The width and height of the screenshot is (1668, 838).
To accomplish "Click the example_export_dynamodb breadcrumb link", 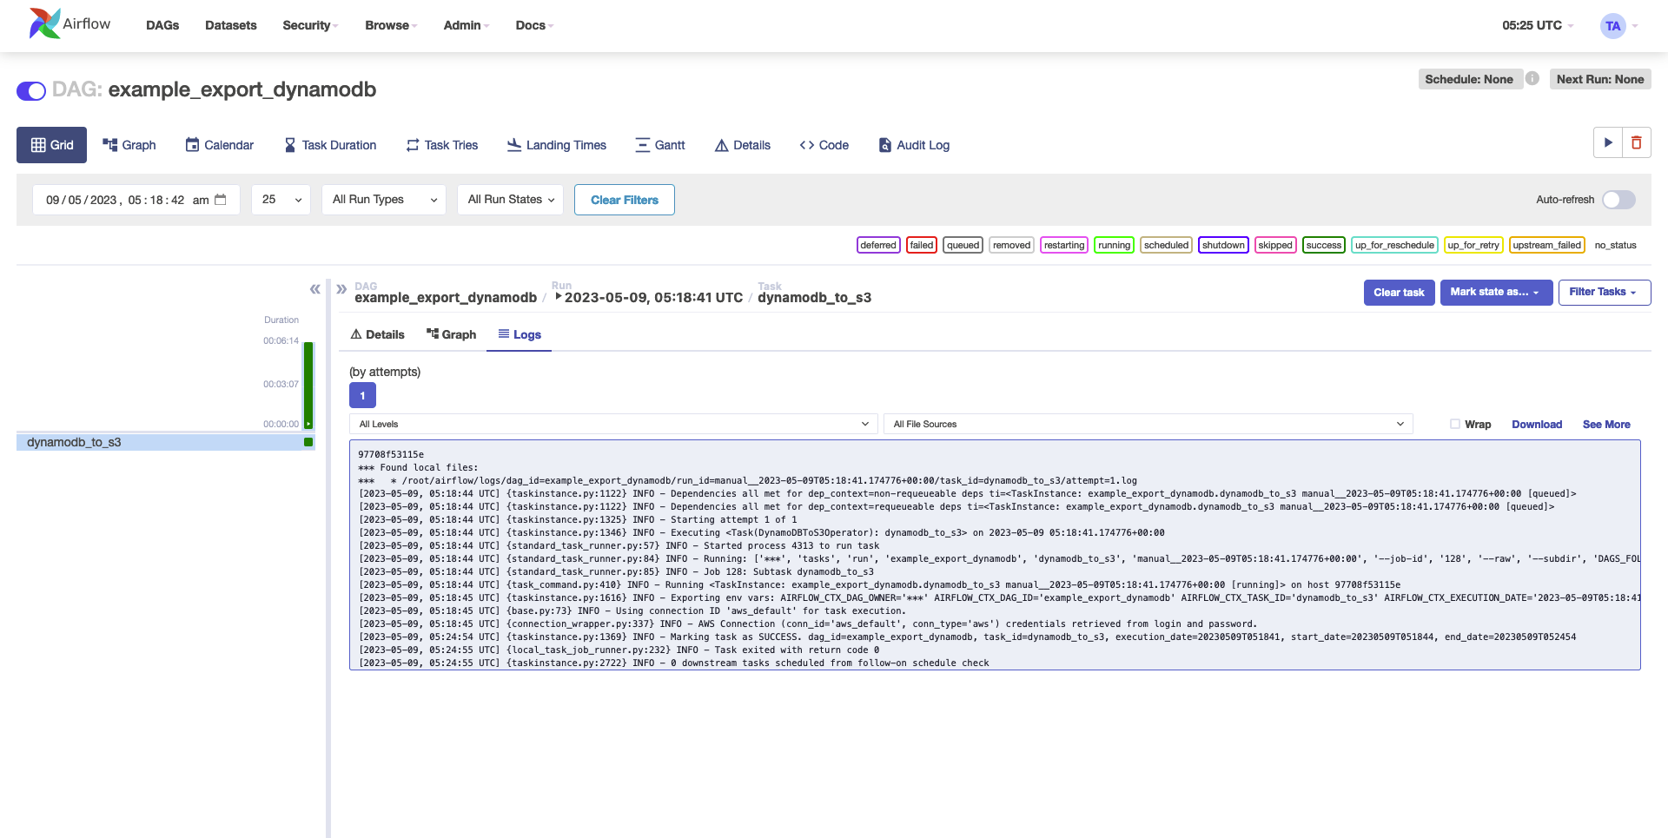I will point(446,297).
